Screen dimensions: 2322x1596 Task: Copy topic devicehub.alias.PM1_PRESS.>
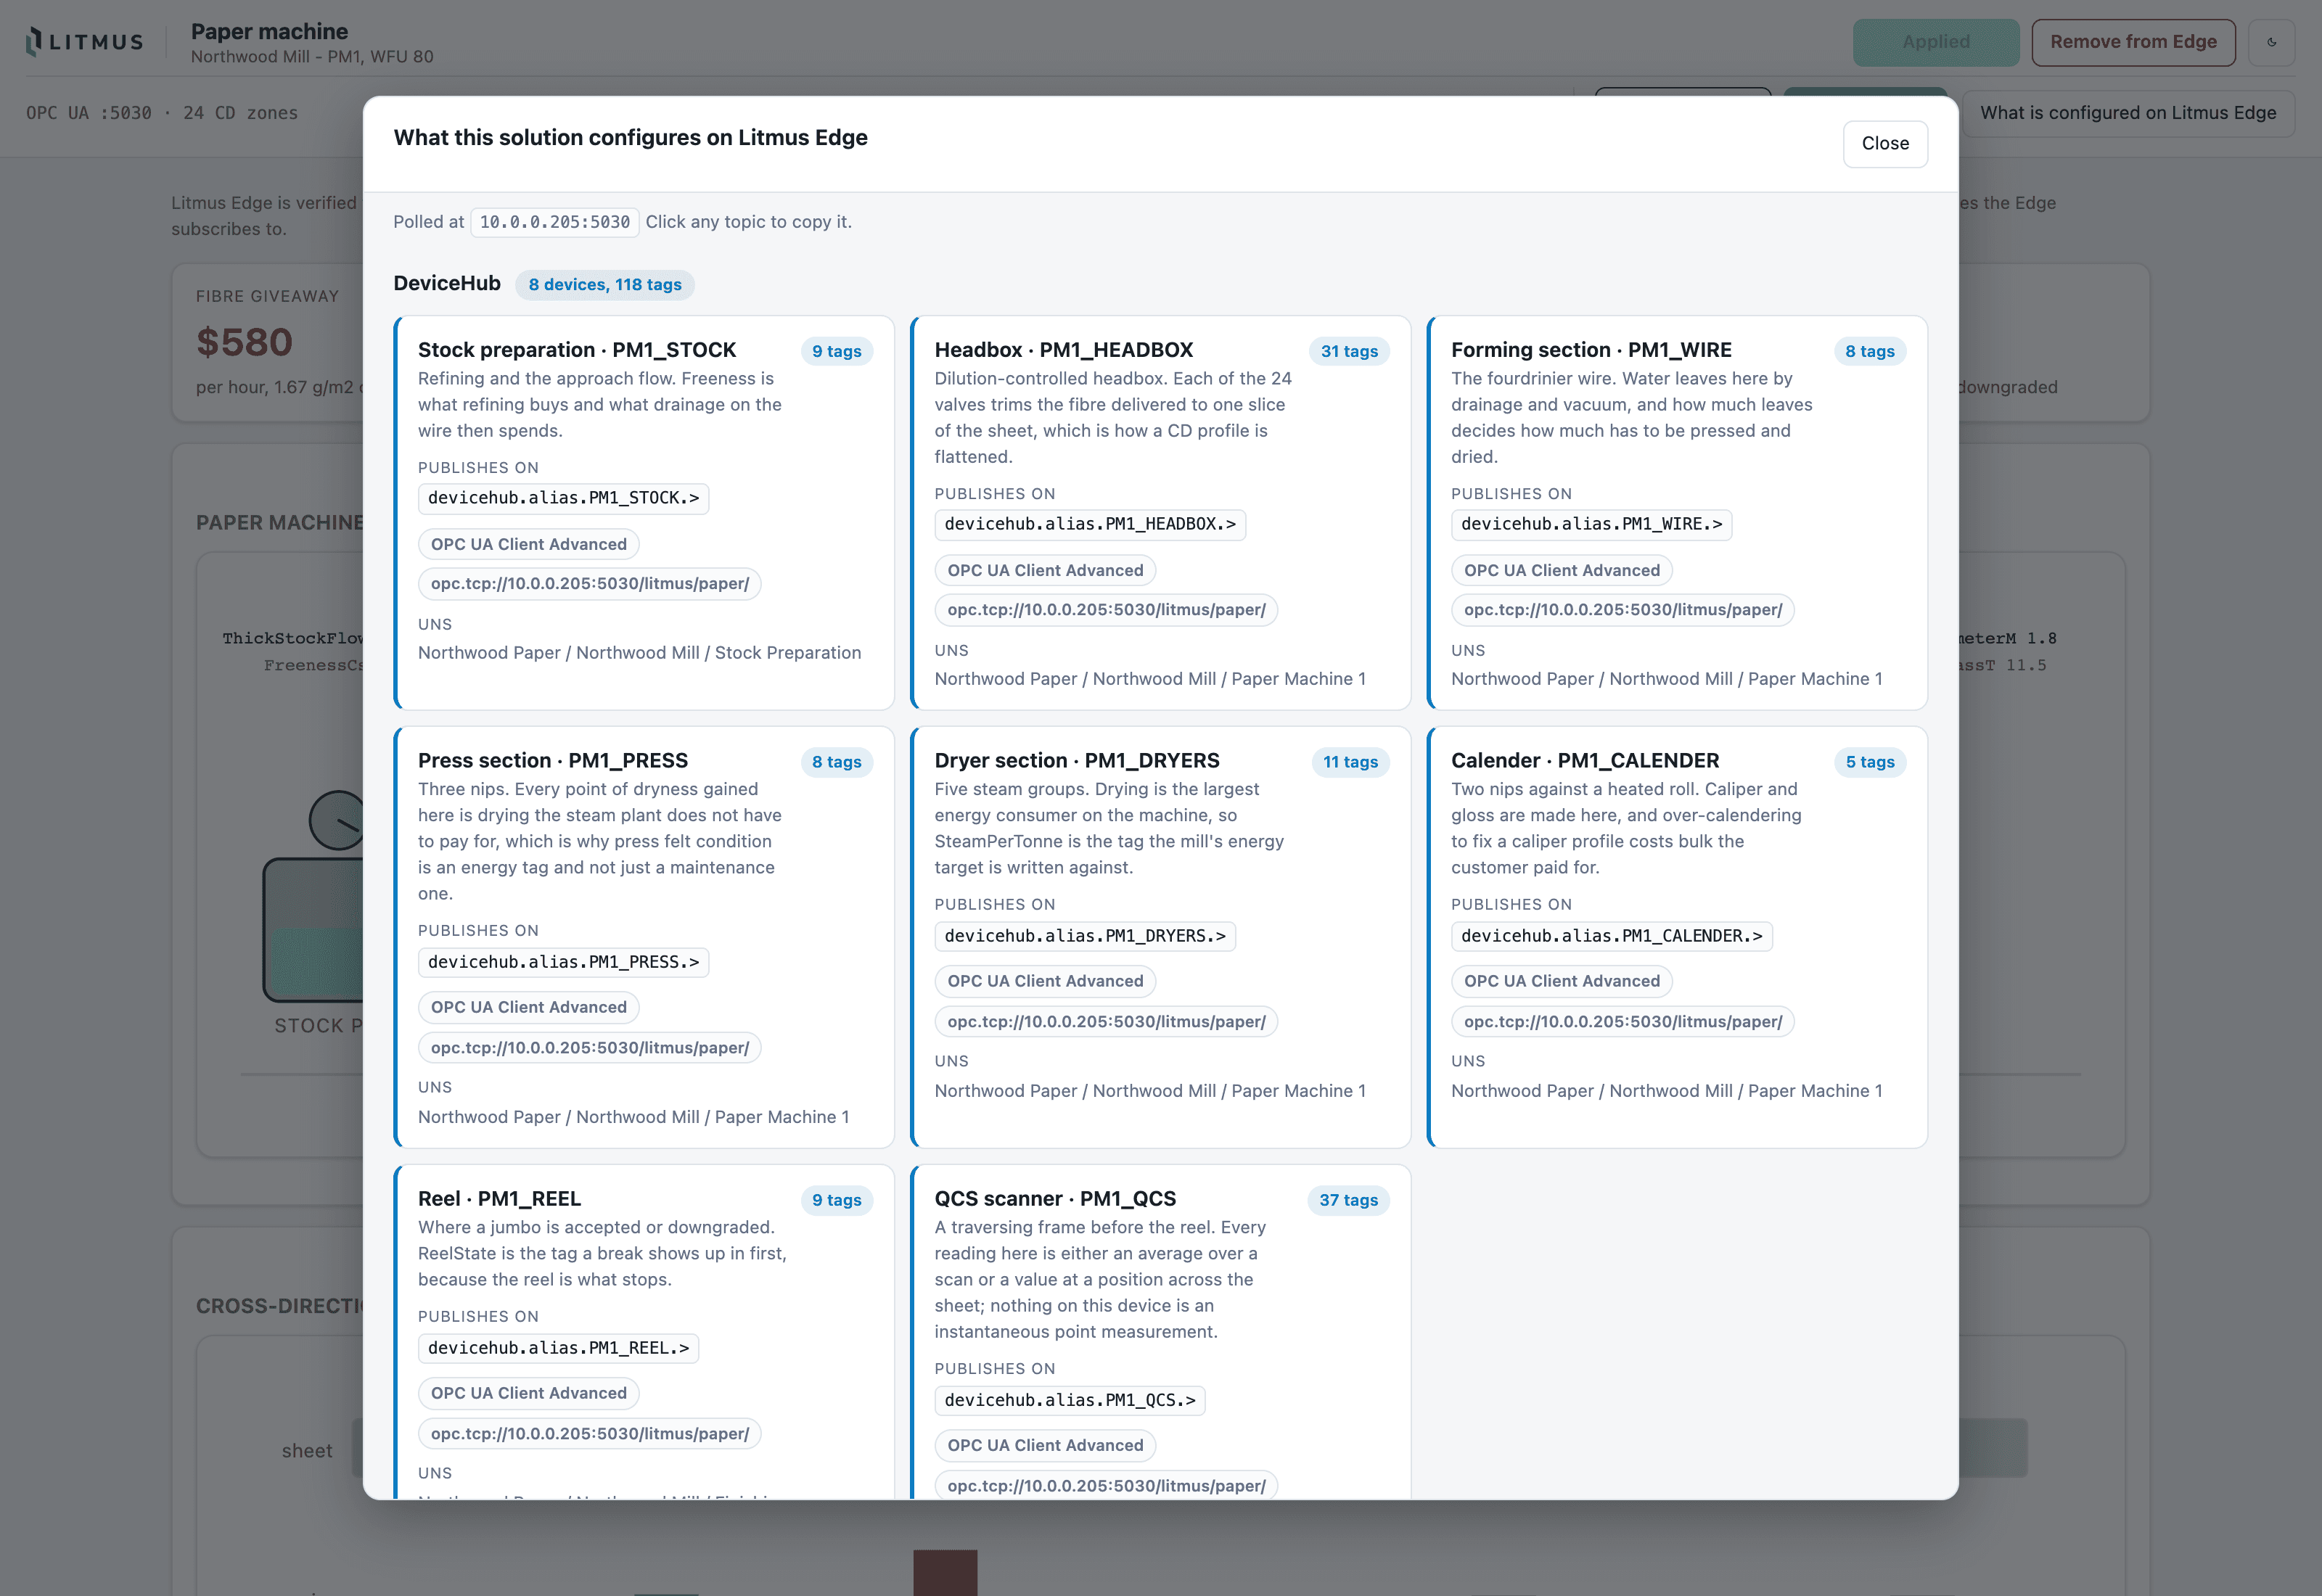[563, 962]
